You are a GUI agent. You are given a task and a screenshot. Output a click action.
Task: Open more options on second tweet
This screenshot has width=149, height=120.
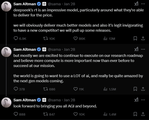(143, 49)
